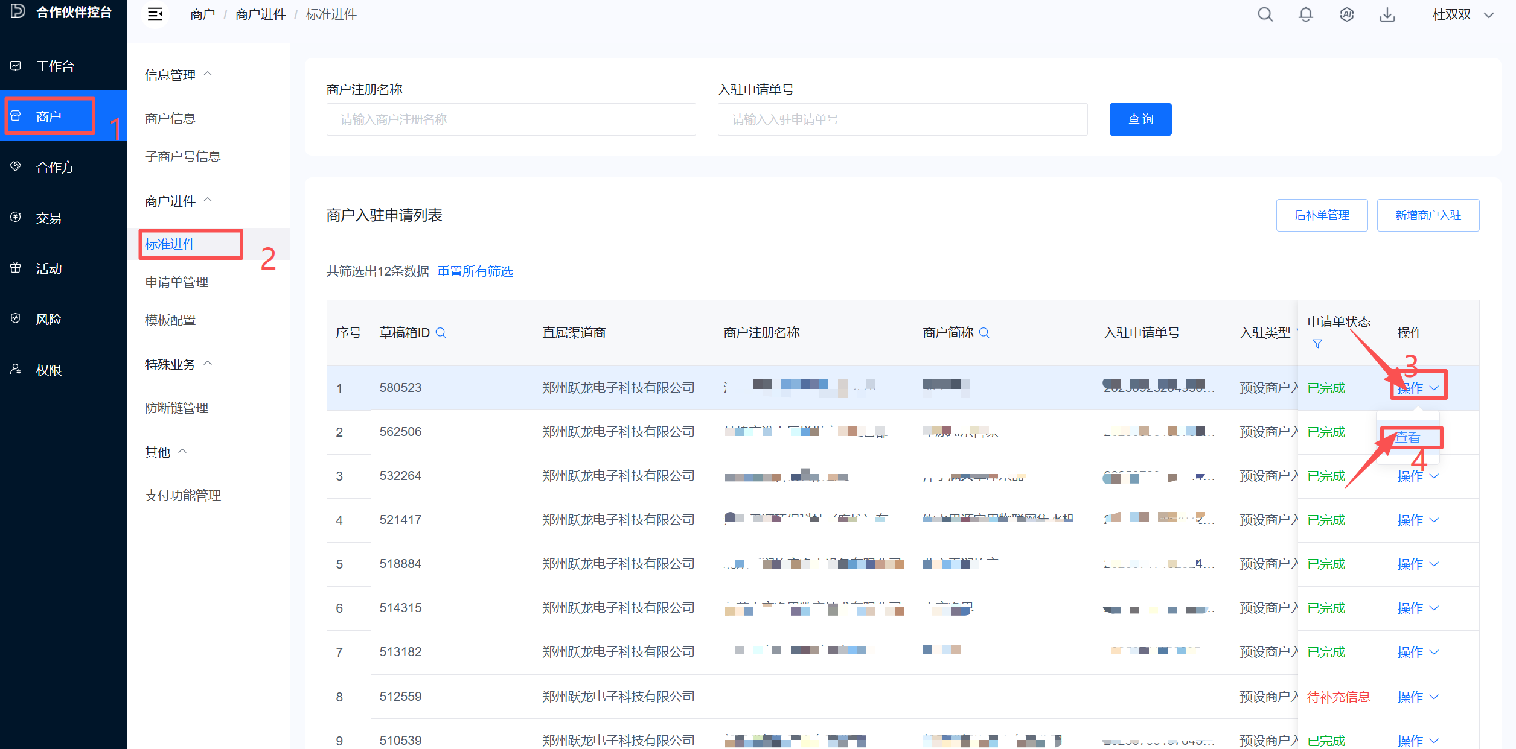Open 操作 dropdown for row 521417
The width and height of the screenshot is (1516, 749).
(1418, 520)
